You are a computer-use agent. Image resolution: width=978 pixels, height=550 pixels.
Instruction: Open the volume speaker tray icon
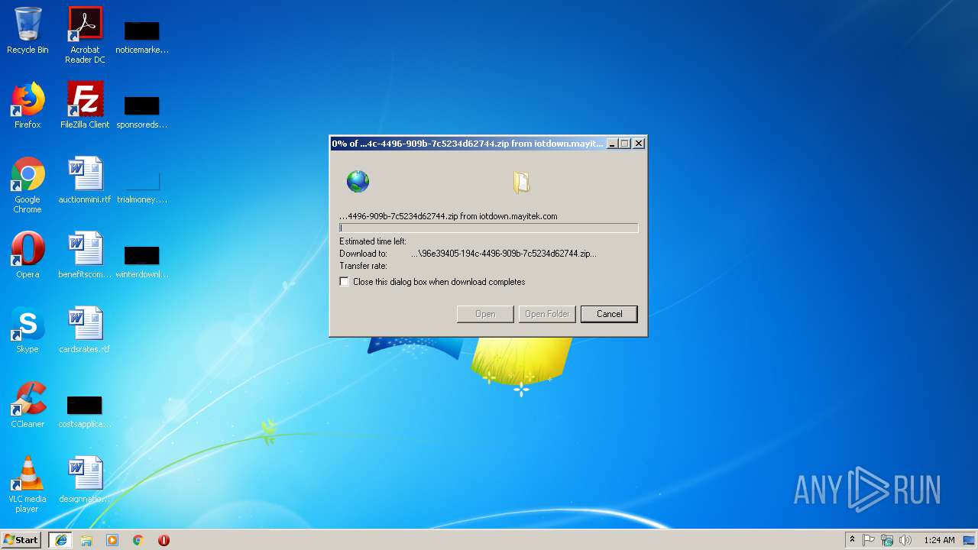(x=905, y=540)
